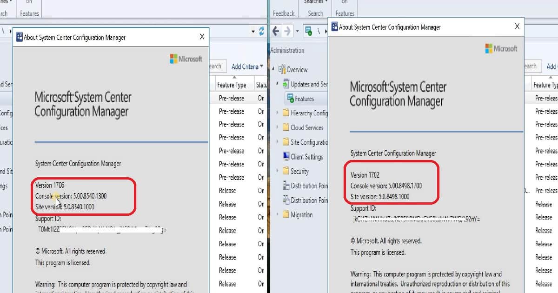Select the Migration folder icon
Screen dimensions: 558x293
point(286,214)
